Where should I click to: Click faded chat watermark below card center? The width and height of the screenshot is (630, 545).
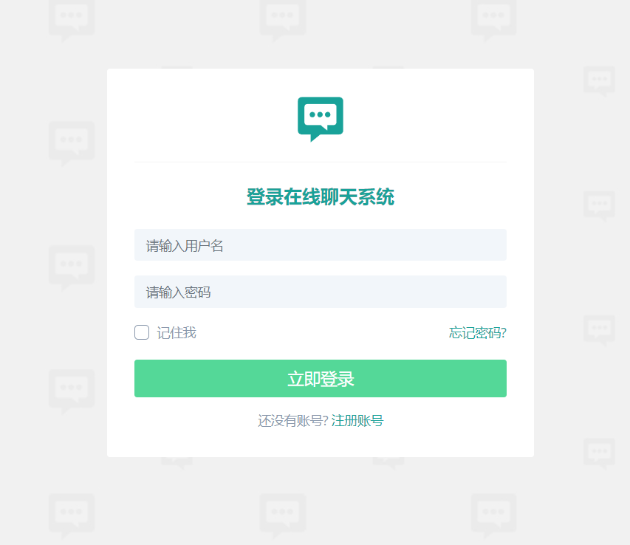(x=282, y=516)
